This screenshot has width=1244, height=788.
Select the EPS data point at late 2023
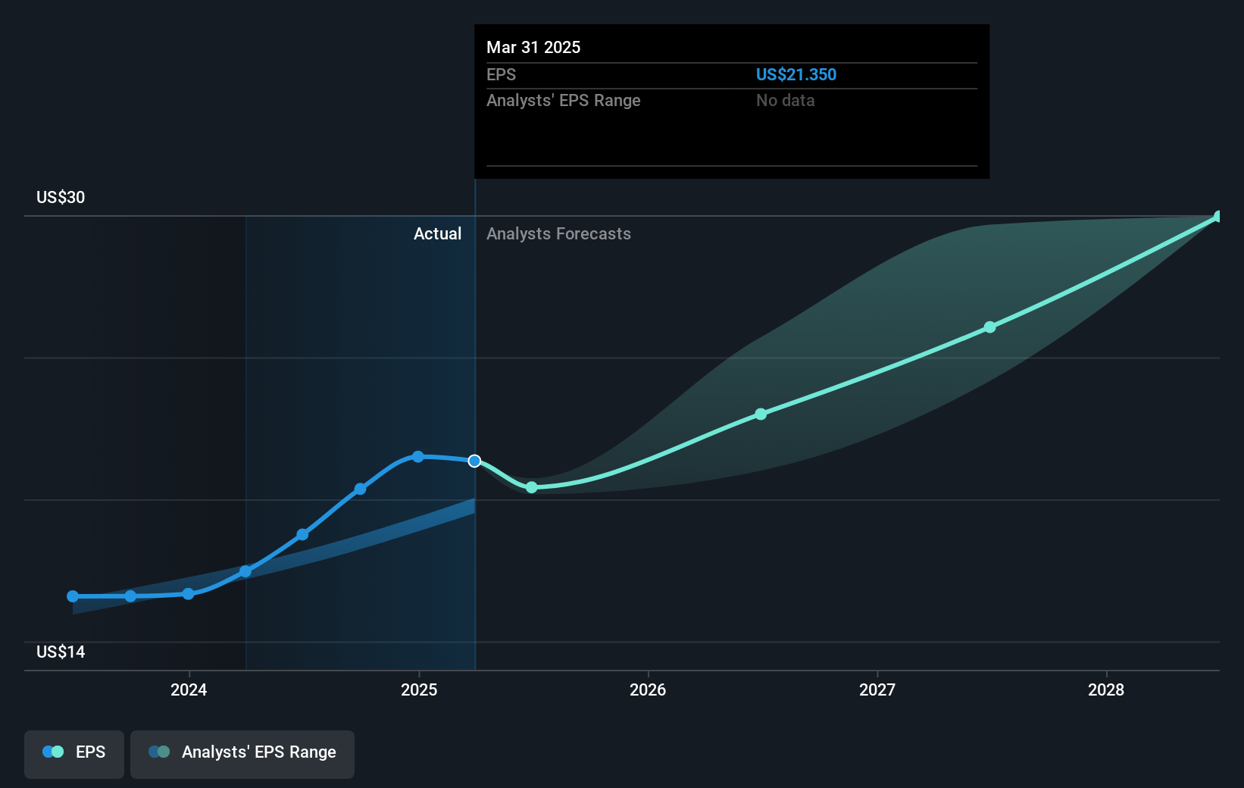click(x=130, y=596)
